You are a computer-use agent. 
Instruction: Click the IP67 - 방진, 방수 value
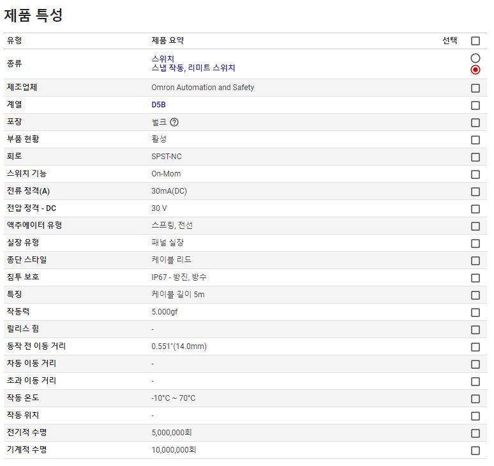point(179,277)
